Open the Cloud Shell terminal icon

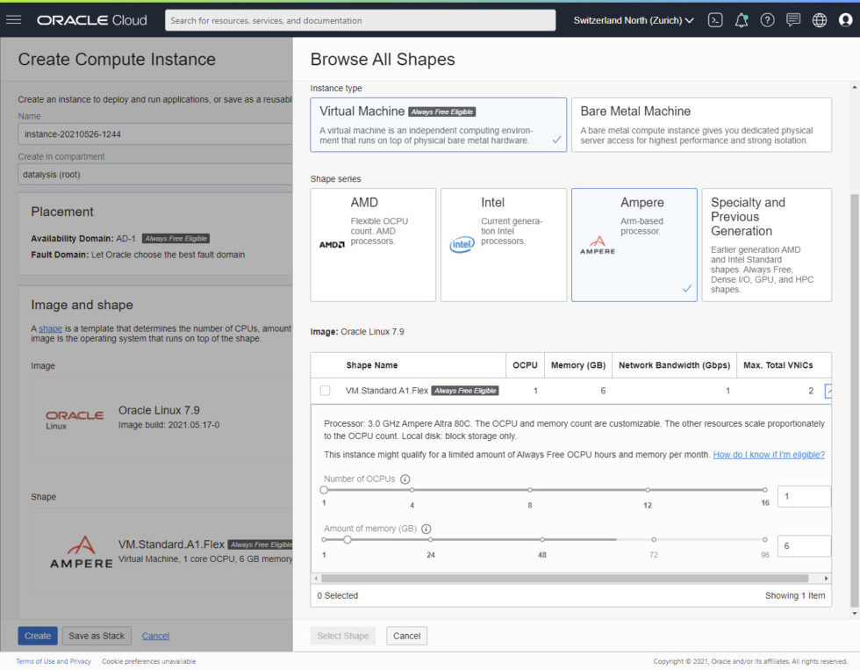(715, 20)
